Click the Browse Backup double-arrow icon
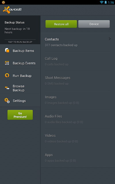The width and height of the screenshot is (115, 184). (7, 88)
